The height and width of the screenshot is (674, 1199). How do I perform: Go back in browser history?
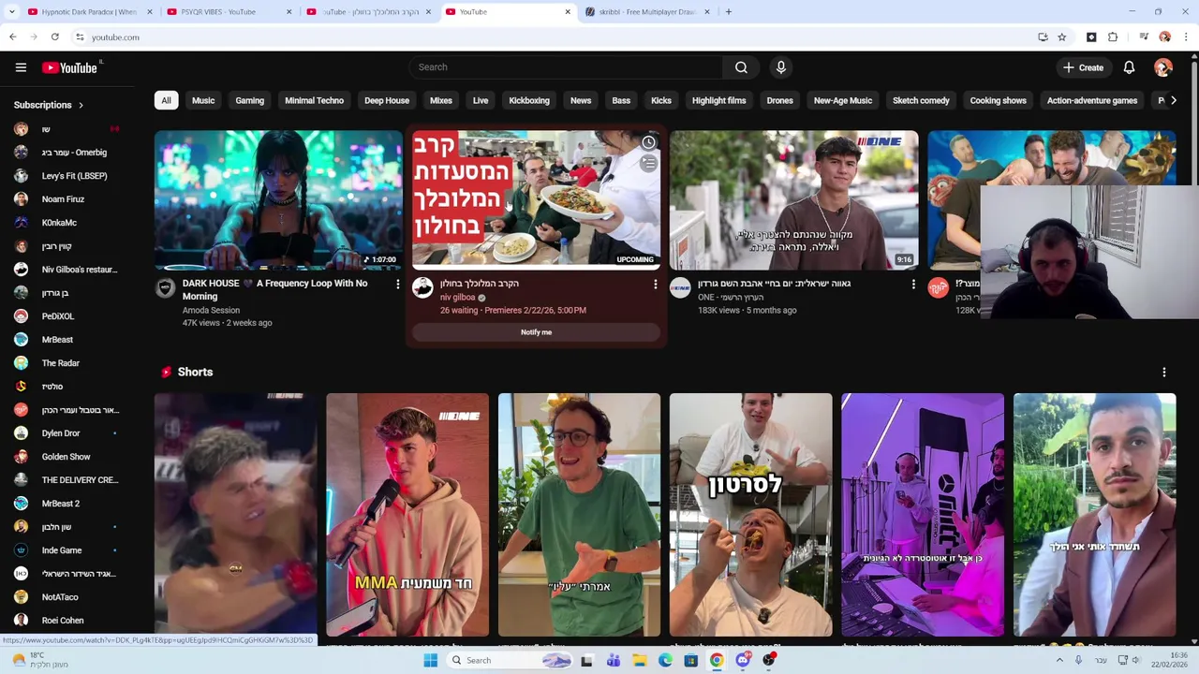12,37
